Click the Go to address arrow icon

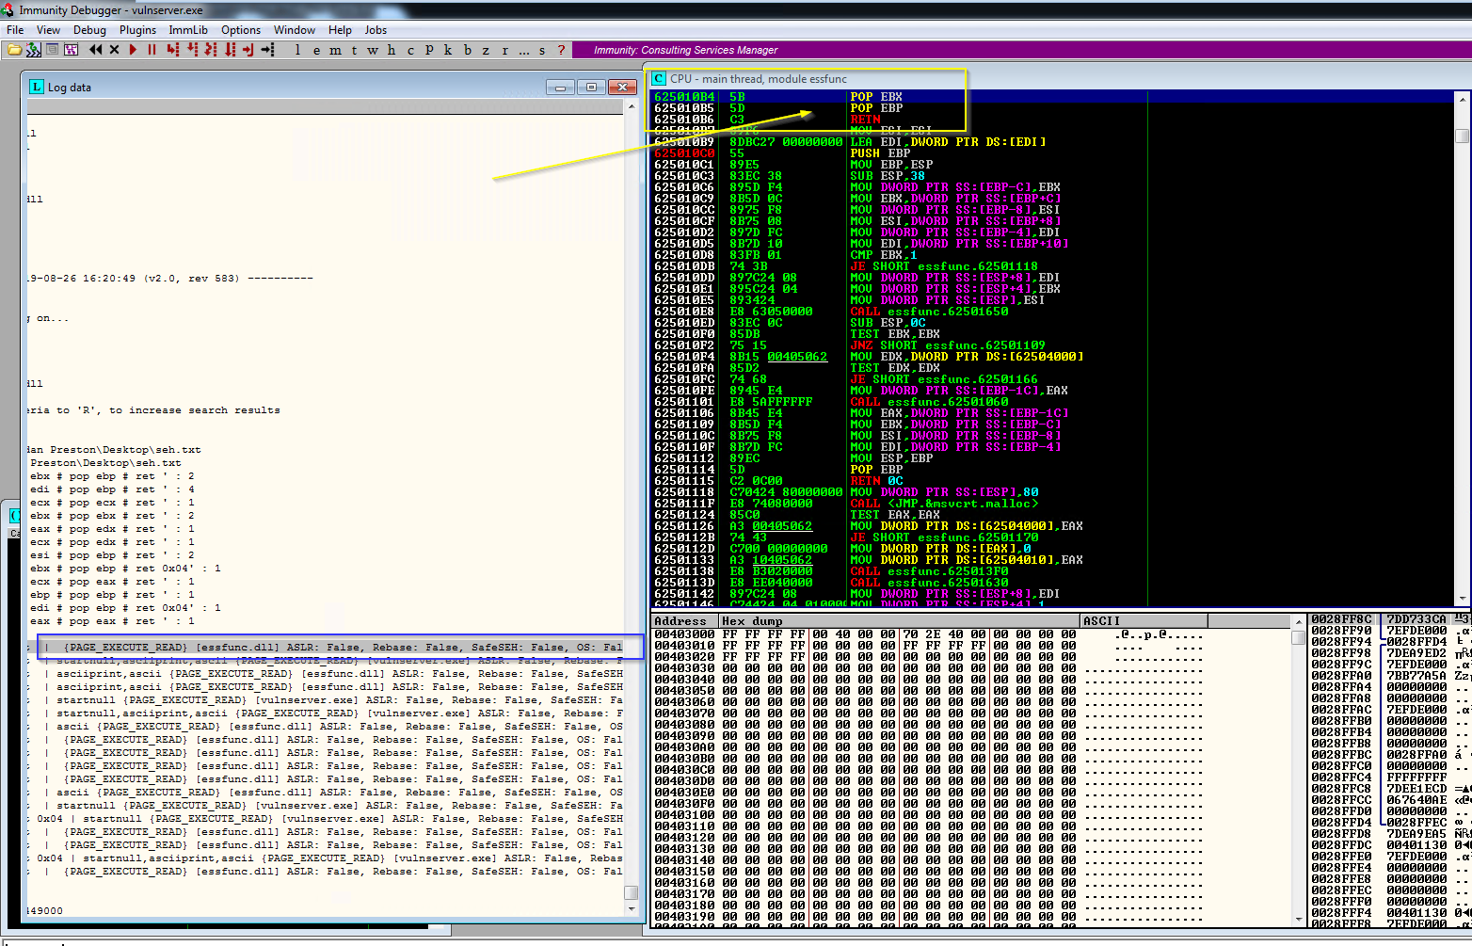tap(268, 50)
